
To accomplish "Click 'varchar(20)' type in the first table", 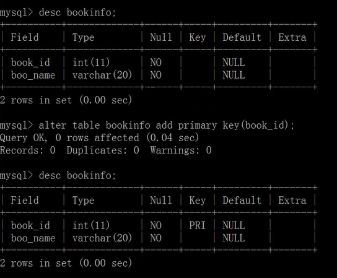I will (x=102, y=75).
